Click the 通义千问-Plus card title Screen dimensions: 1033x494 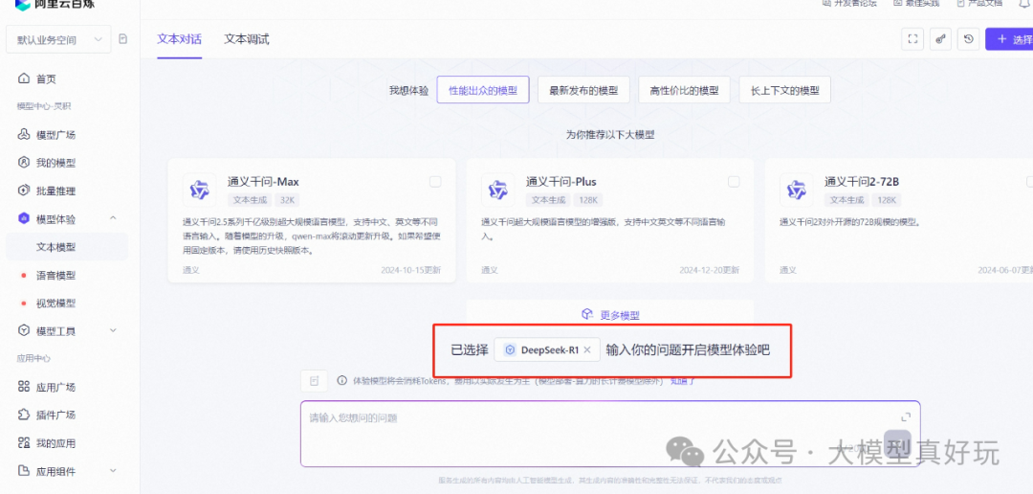(x=561, y=181)
